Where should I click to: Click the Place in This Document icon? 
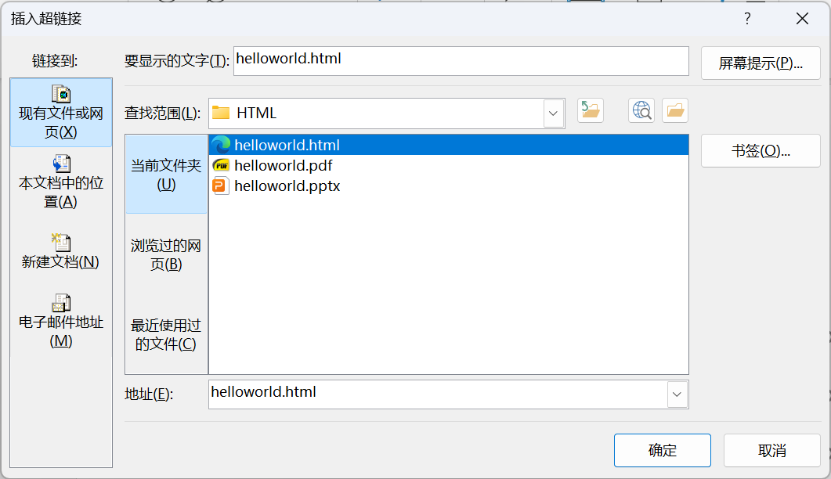click(x=61, y=164)
